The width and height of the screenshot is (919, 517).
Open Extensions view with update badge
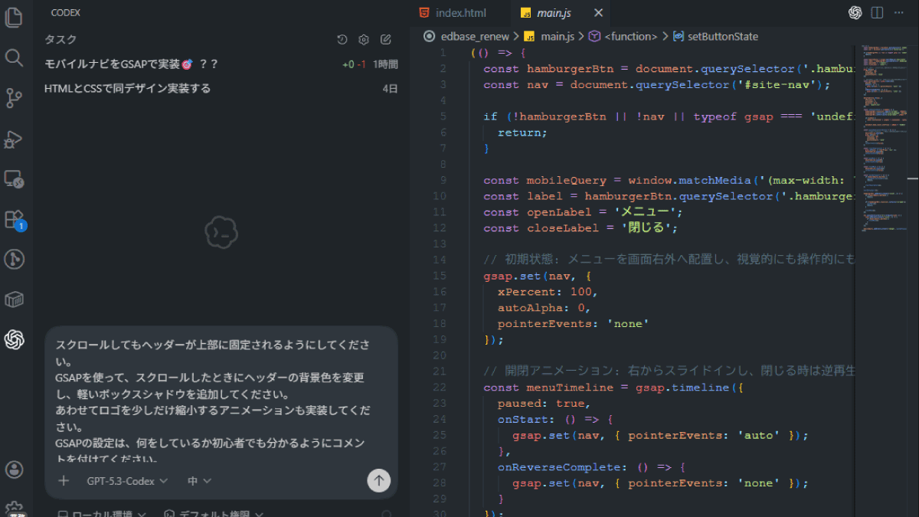click(x=14, y=220)
